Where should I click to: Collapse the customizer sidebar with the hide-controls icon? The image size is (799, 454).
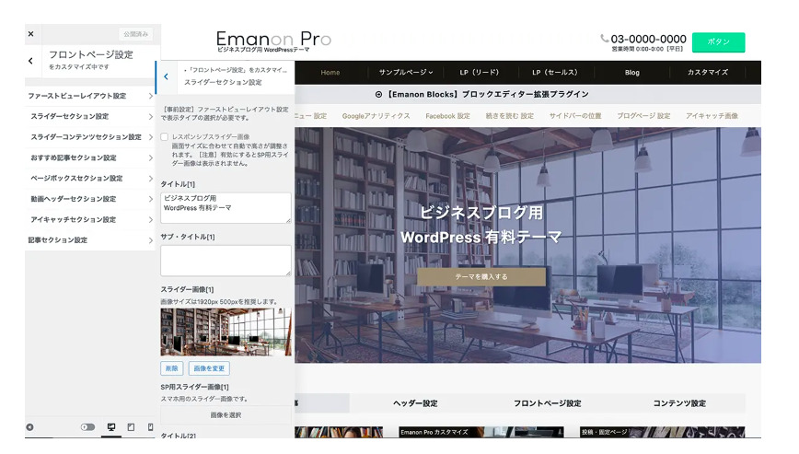30,427
